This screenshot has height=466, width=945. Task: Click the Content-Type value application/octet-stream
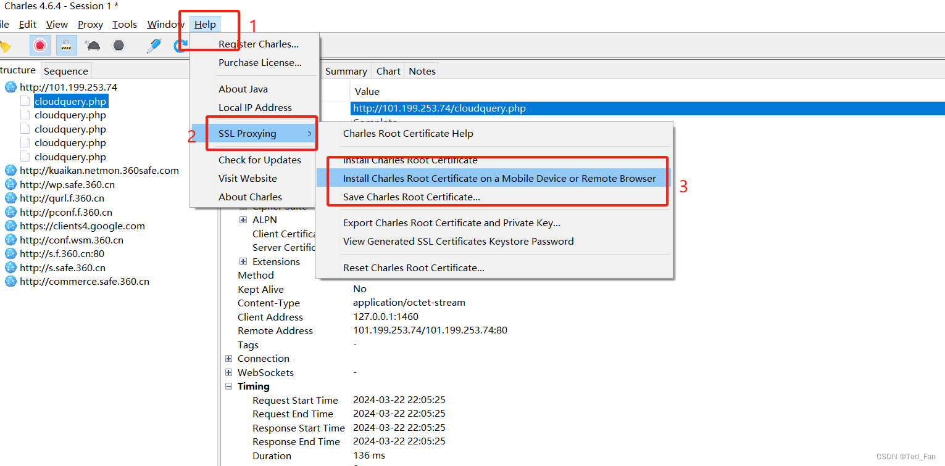click(409, 303)
